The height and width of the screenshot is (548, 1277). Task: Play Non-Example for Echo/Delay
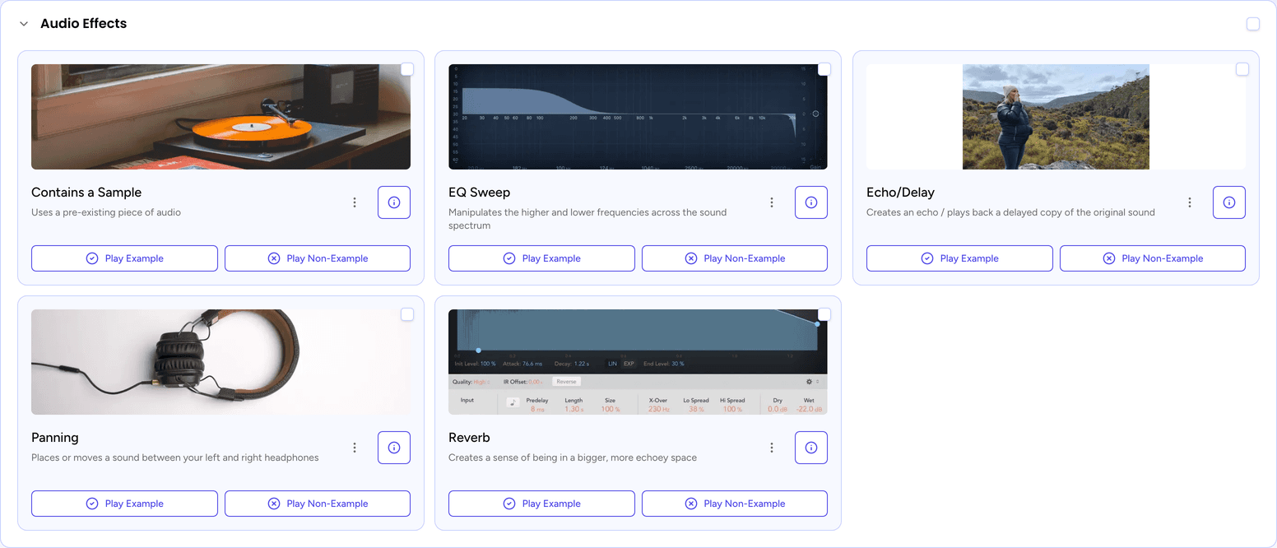(x=1153, y=258)
